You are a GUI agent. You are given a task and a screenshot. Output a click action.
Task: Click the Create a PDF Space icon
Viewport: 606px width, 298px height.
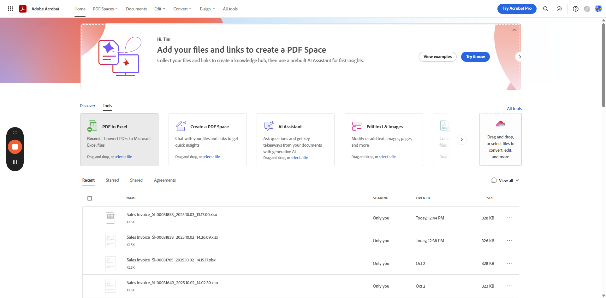pyautogui.click(x=181, y=126)
